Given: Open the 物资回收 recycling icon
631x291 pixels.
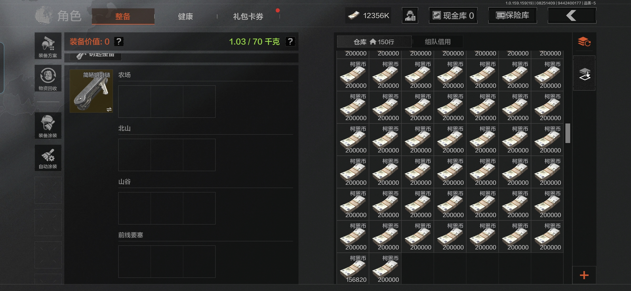Looking at the screenshot, I should click(x=48, y=78).
